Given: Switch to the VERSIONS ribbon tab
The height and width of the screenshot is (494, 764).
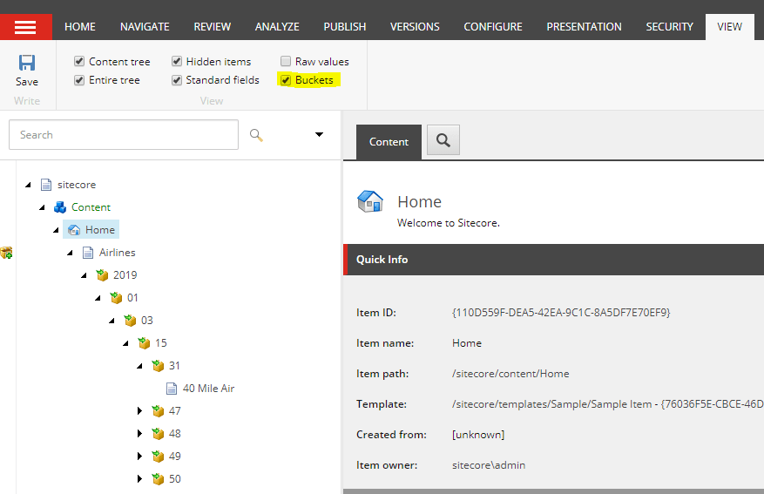Looking at the screenshot, I should 415,27.
